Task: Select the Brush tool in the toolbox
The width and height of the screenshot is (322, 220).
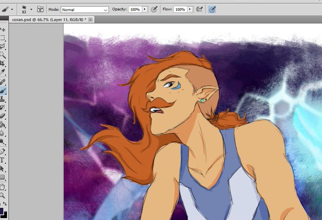Action: click(2, 90)
